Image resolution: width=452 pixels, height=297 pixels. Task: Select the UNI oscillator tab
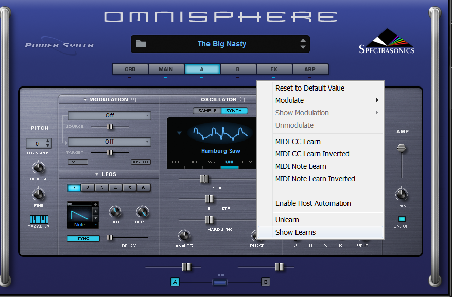(230, 162)
